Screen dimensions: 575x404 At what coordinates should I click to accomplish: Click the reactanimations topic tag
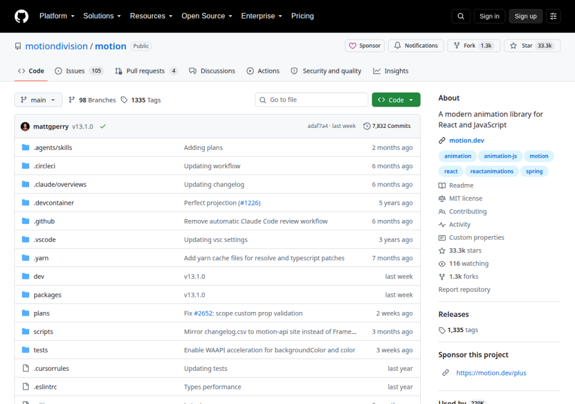click(492, 171)
